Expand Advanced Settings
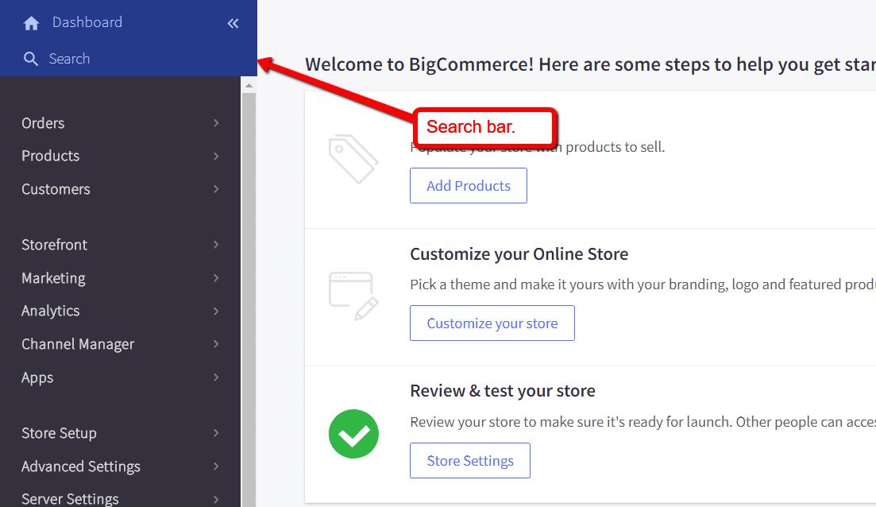This screenshot has width=876, height=507. pos(215,466)
